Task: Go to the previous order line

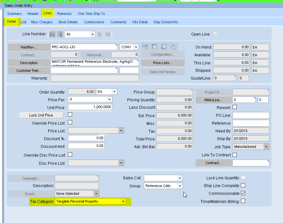Action: (x=60, y=34)
